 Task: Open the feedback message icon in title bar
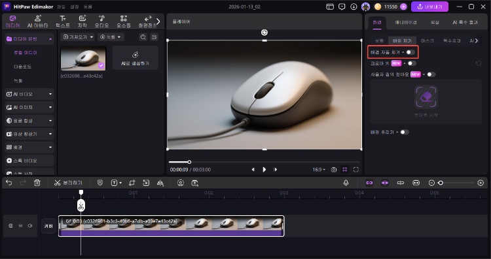coord(342,7)
